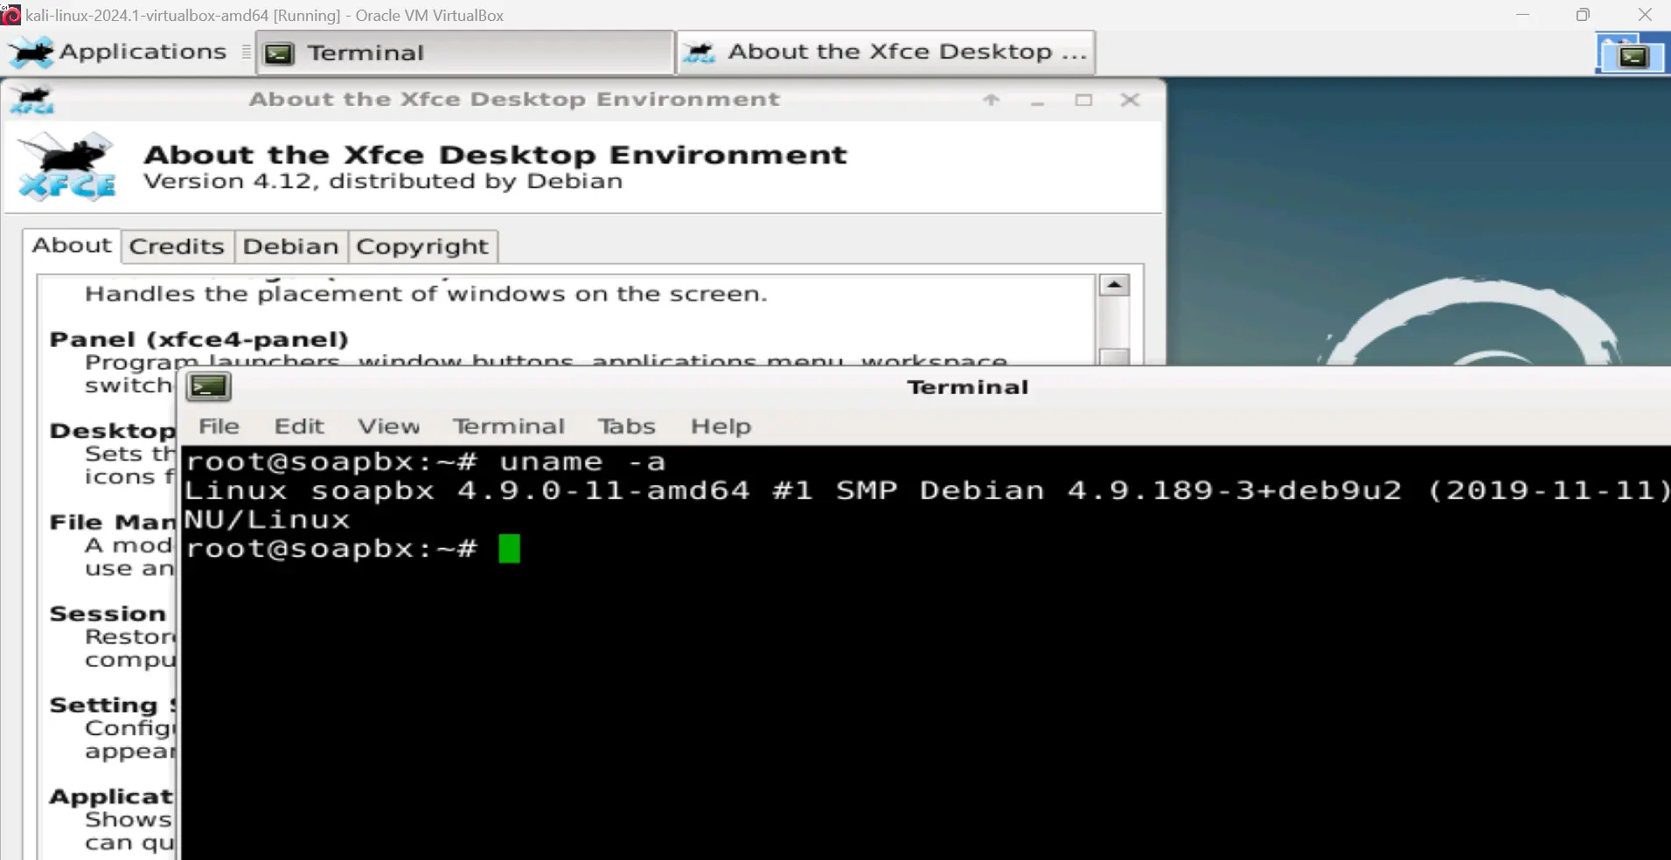Click 'Handles the placement of windows' line
1671x860 pixels.
[x=426, y=294]
